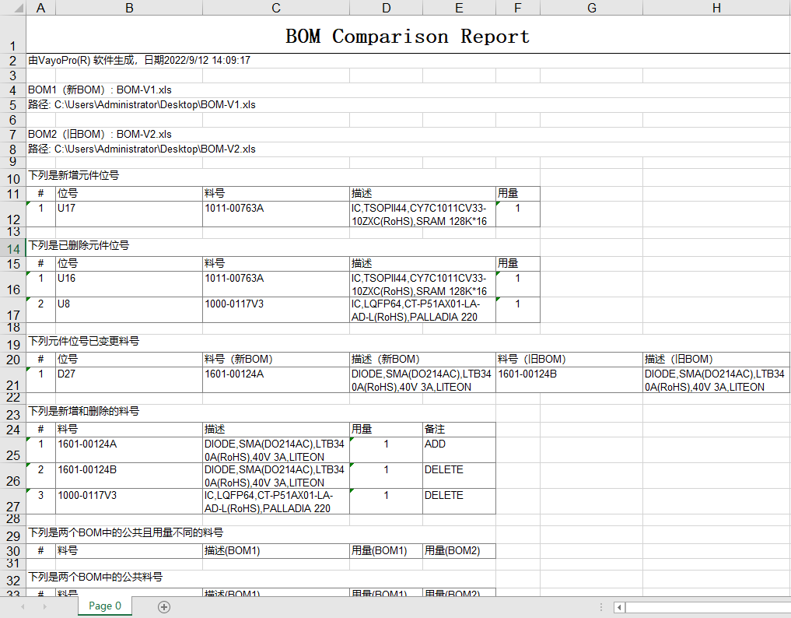Viewport: 791px width, 618px height.
Task: Click the next sheet navigation arrow
Action: pos(42,606)
